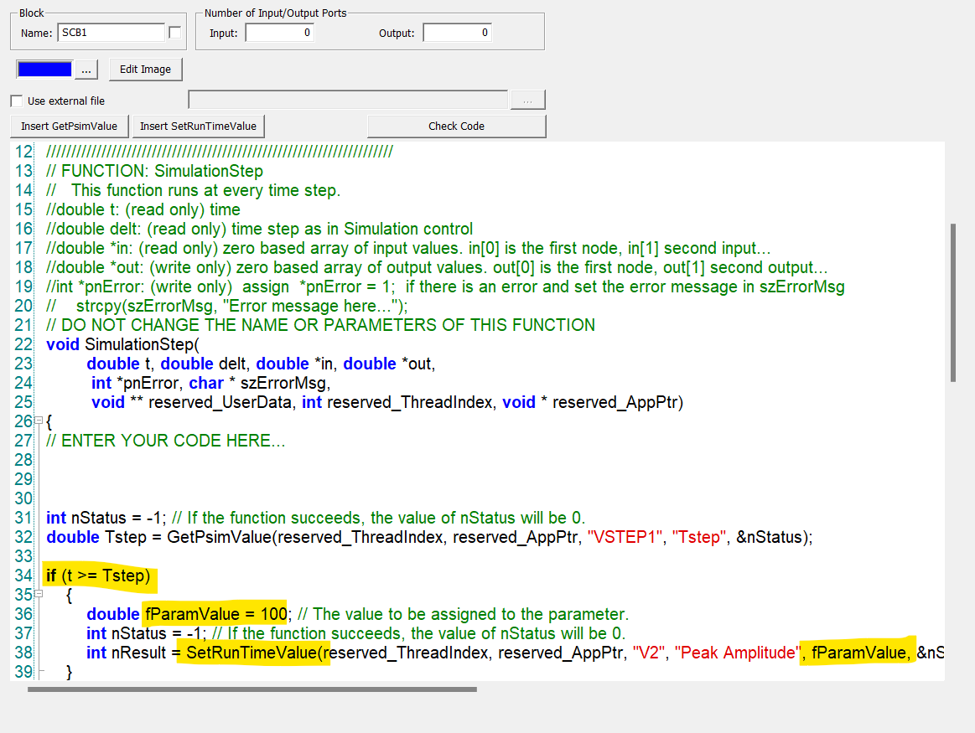Click highlighted 'SetRunTimeValue(' call
This screenshot has height=733, width=975.
[254, 653]
